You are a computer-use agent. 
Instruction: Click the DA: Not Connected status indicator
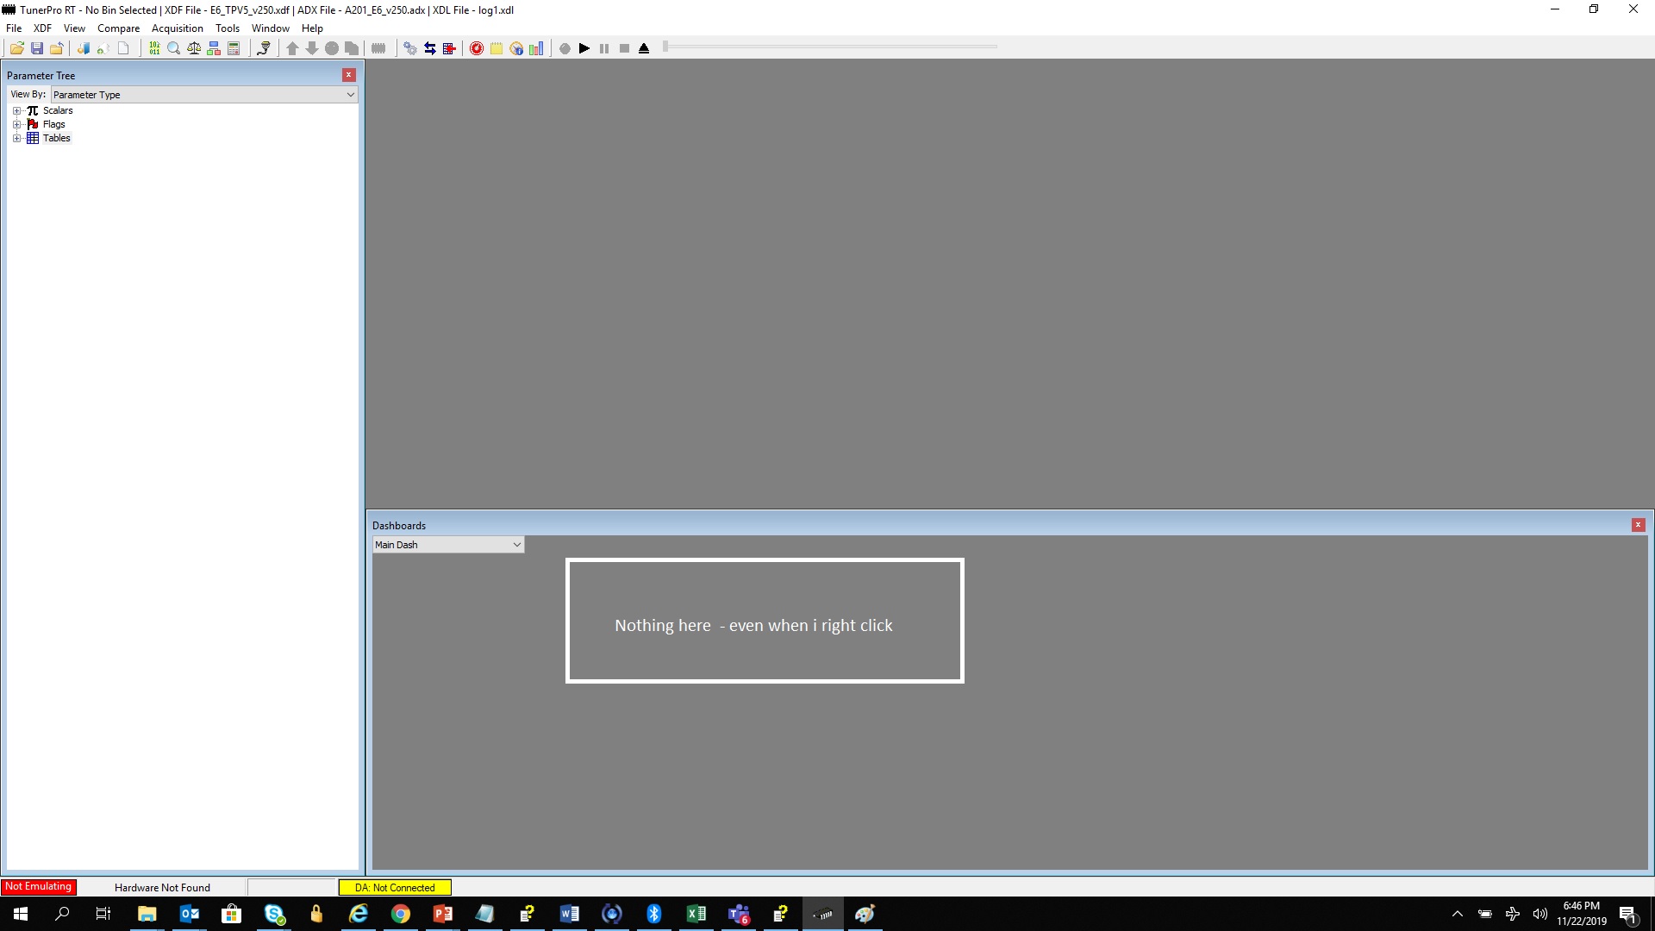395,887
